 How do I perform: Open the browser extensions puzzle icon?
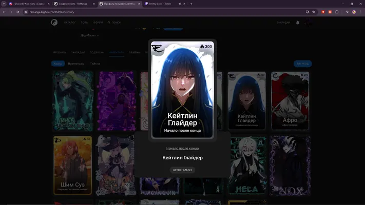pos(337,12)
